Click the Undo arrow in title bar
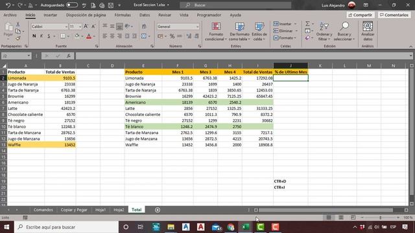415x233 pixels. [8, 5]
